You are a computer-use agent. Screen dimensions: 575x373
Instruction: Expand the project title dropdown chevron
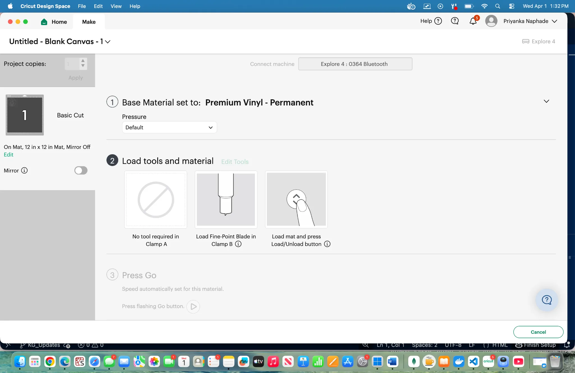coord(108,42)
